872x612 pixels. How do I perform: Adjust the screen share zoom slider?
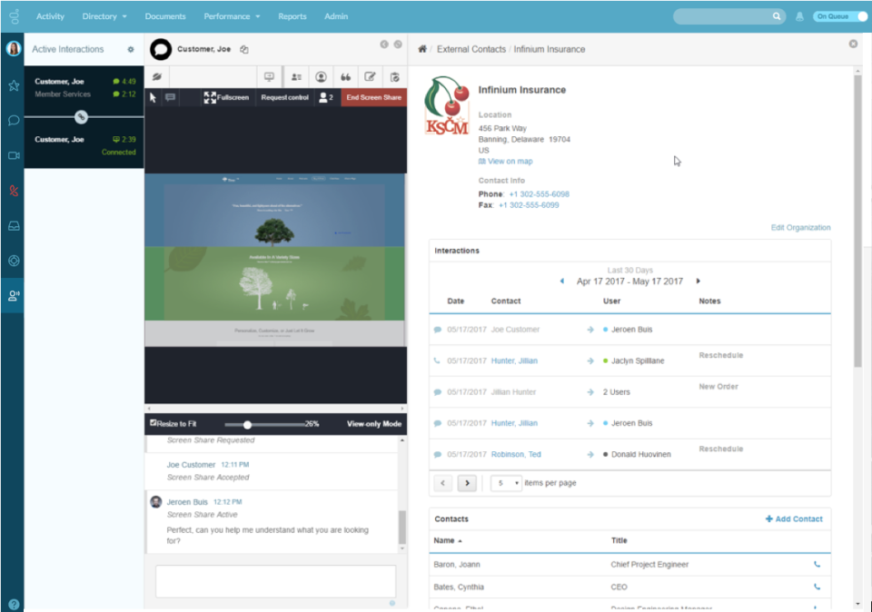[x=248, y=423]
